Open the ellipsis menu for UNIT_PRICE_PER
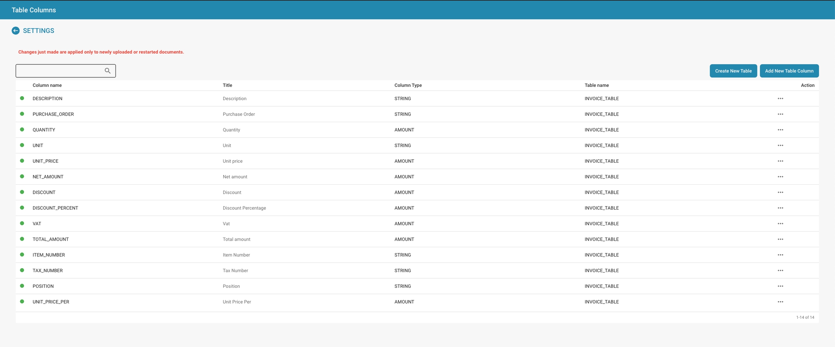The image size is (835, 347). click(x=780, y=302)
